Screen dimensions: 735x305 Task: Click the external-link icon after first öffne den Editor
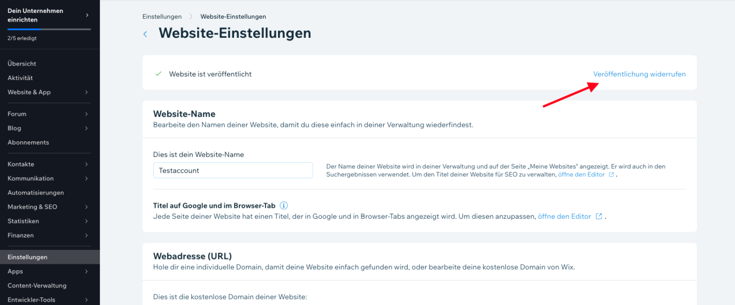coord(611,174)
